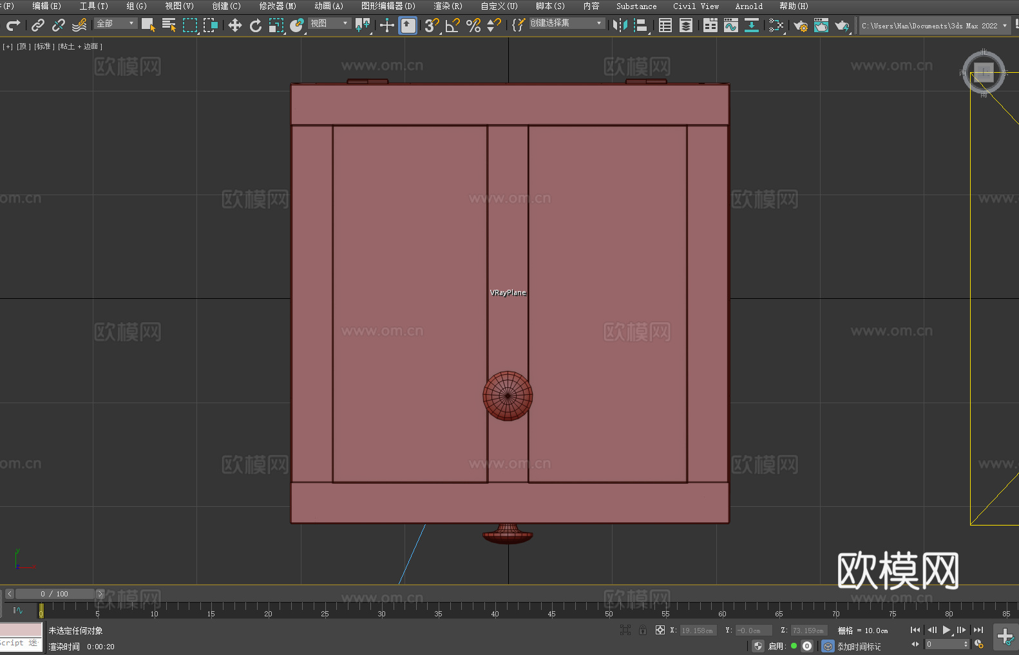Open project path dropdown 3ds Max 2022
Image resolution: width=1019 pixels, height=655 pixels.
click(x=934, y=26)
